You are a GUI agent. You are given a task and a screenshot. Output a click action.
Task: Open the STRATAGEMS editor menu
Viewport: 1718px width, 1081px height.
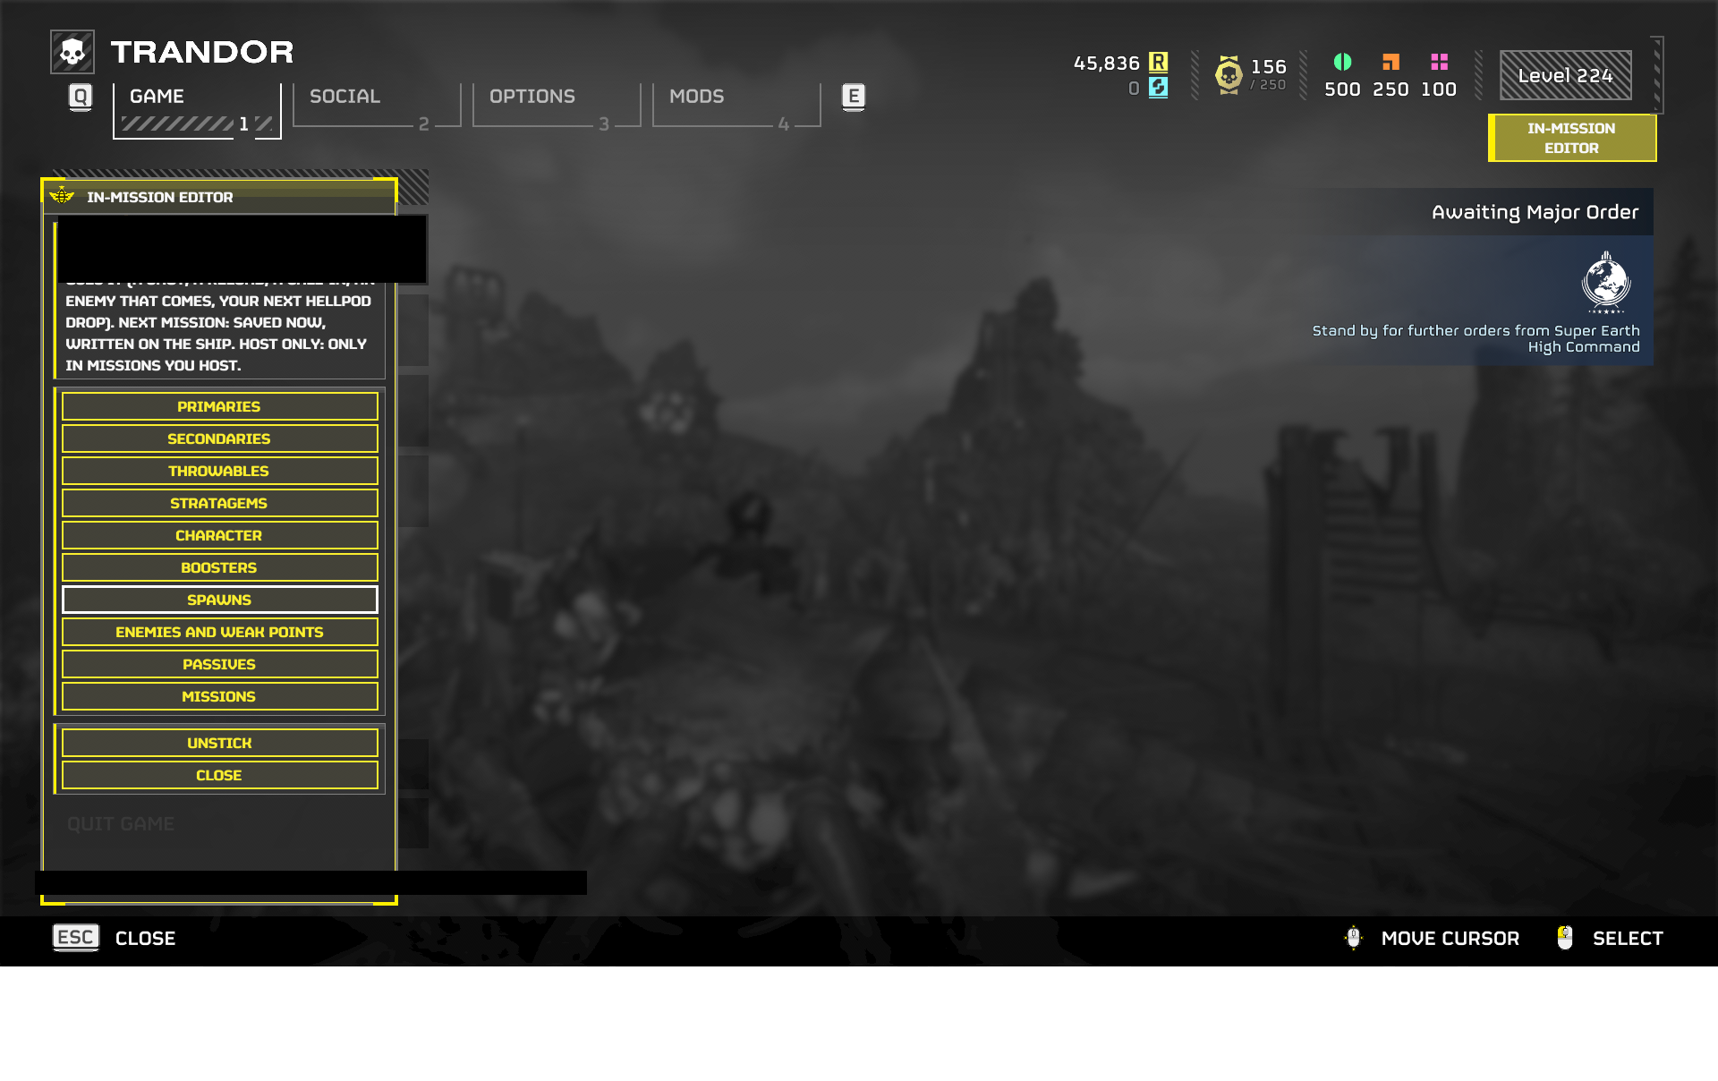click(x=219, y=503)
